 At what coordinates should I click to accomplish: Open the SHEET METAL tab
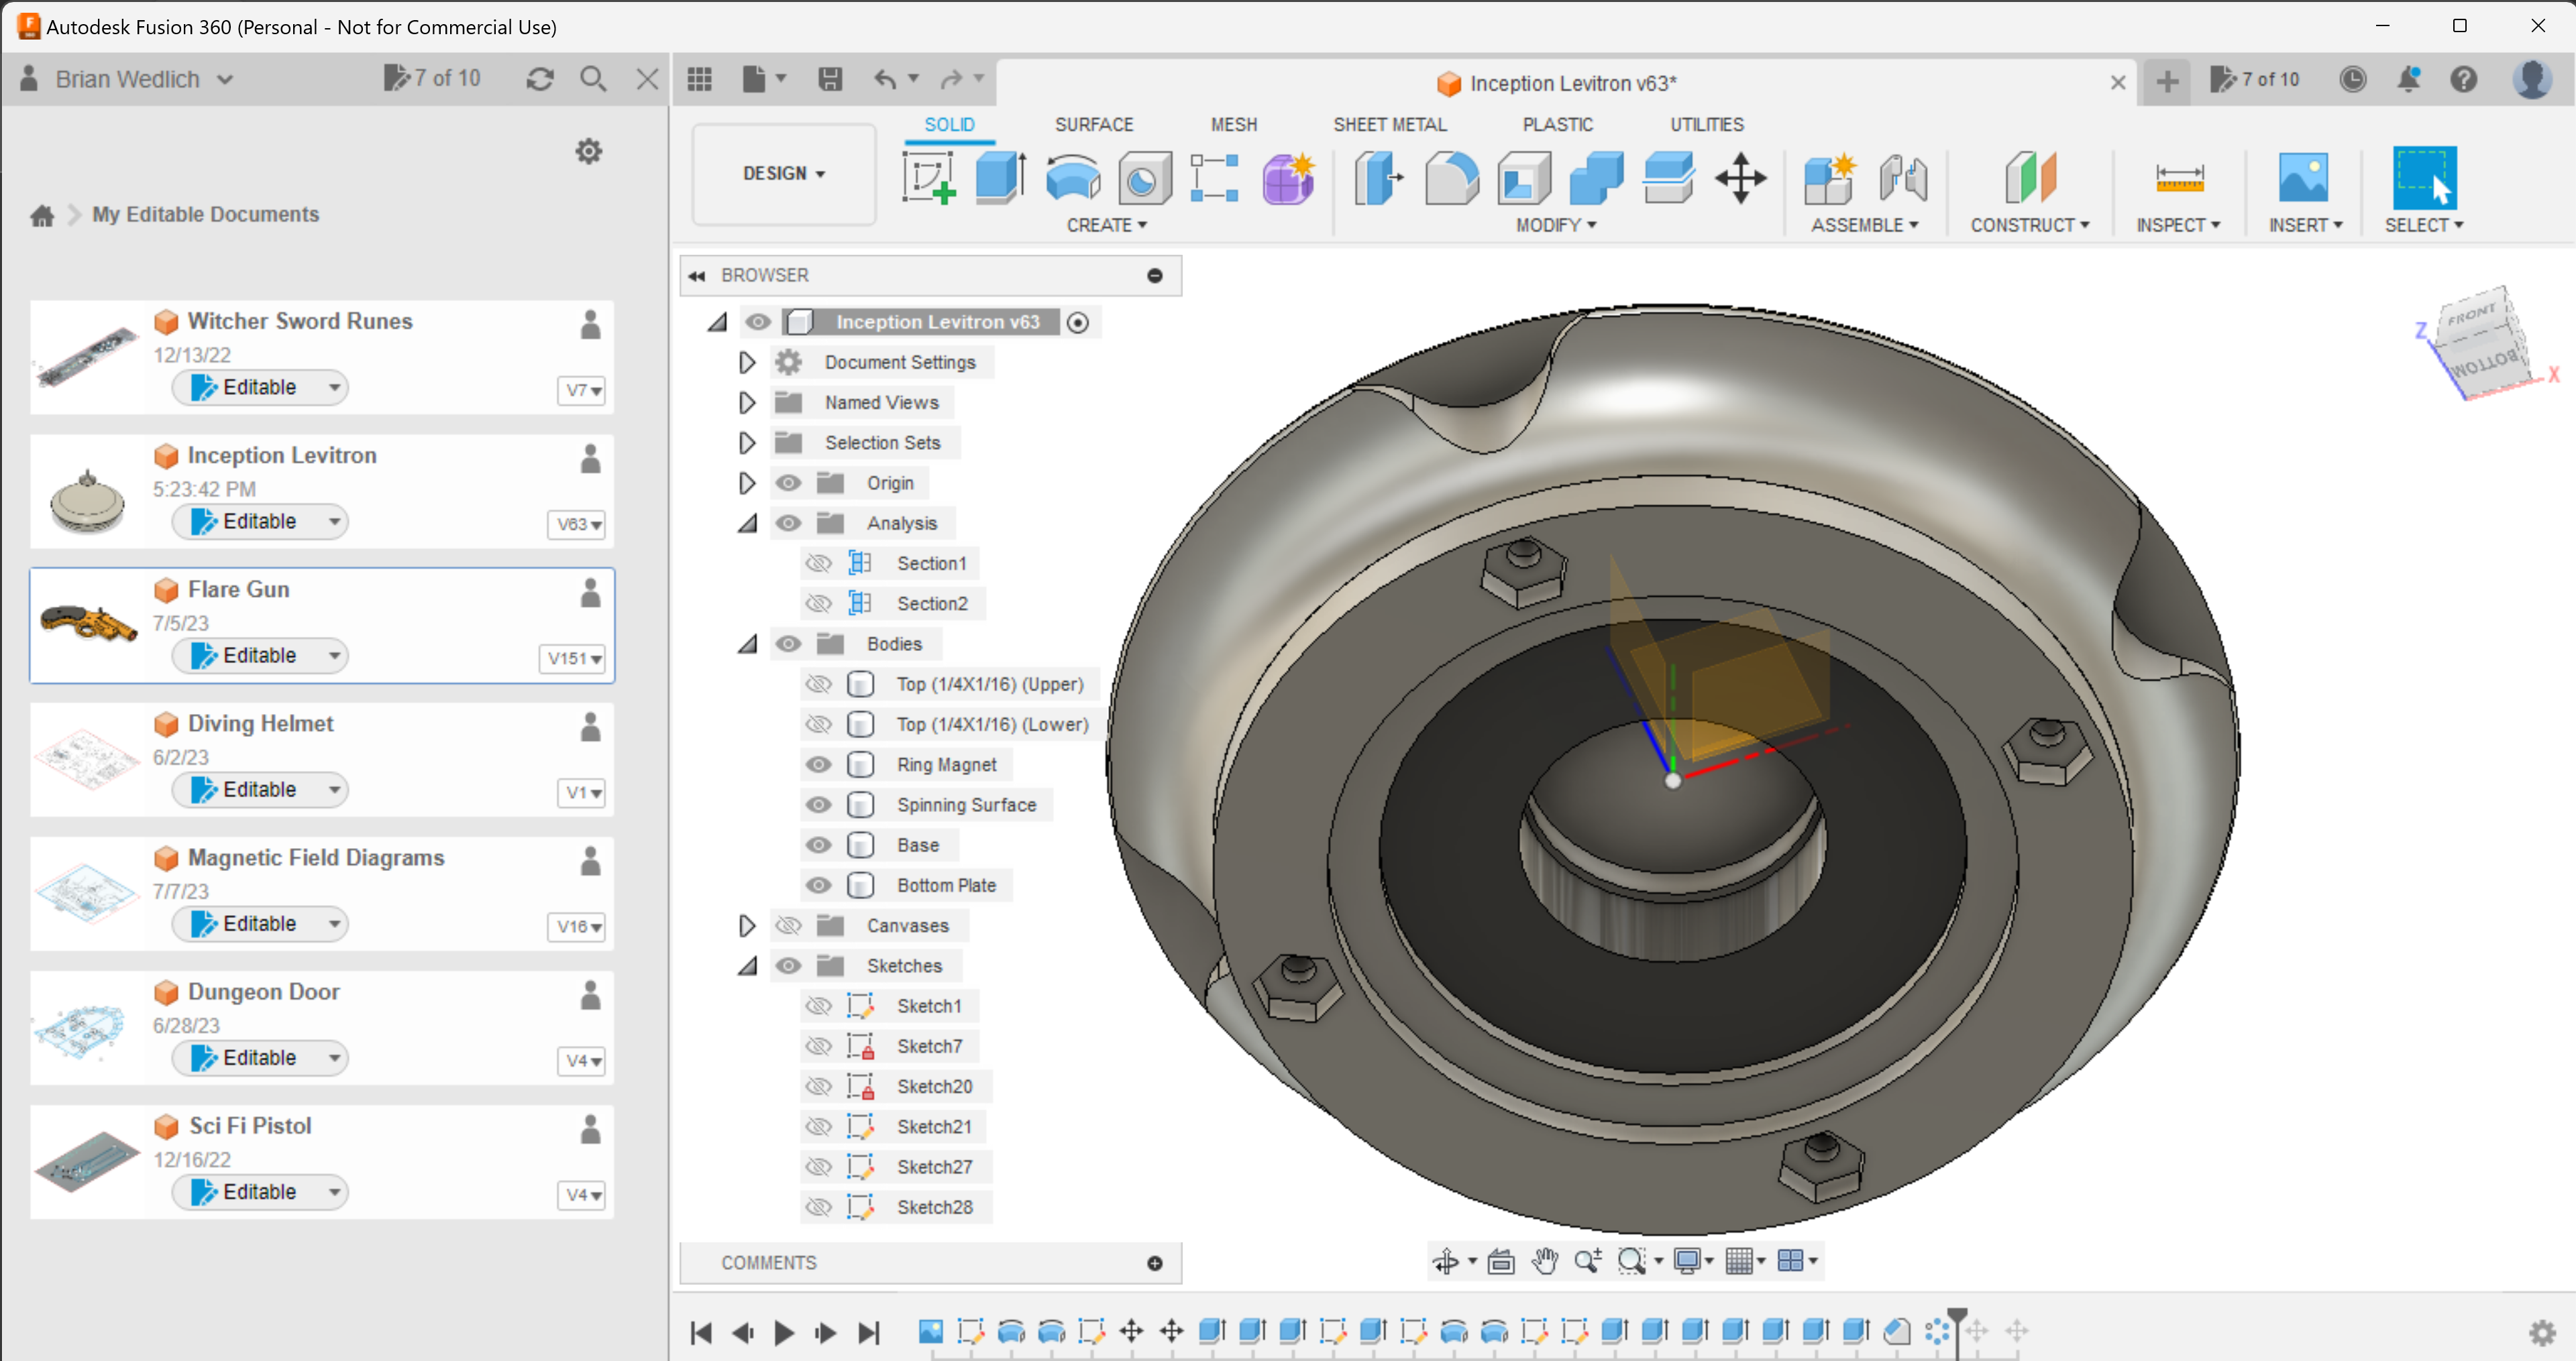pyautogui.click(x=1390, y=124)
